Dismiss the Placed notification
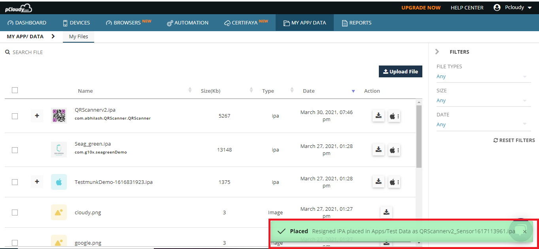Screen dimensions: 539x249 point(525,232)
